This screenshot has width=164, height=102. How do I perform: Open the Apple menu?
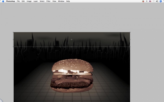point(3,1)
